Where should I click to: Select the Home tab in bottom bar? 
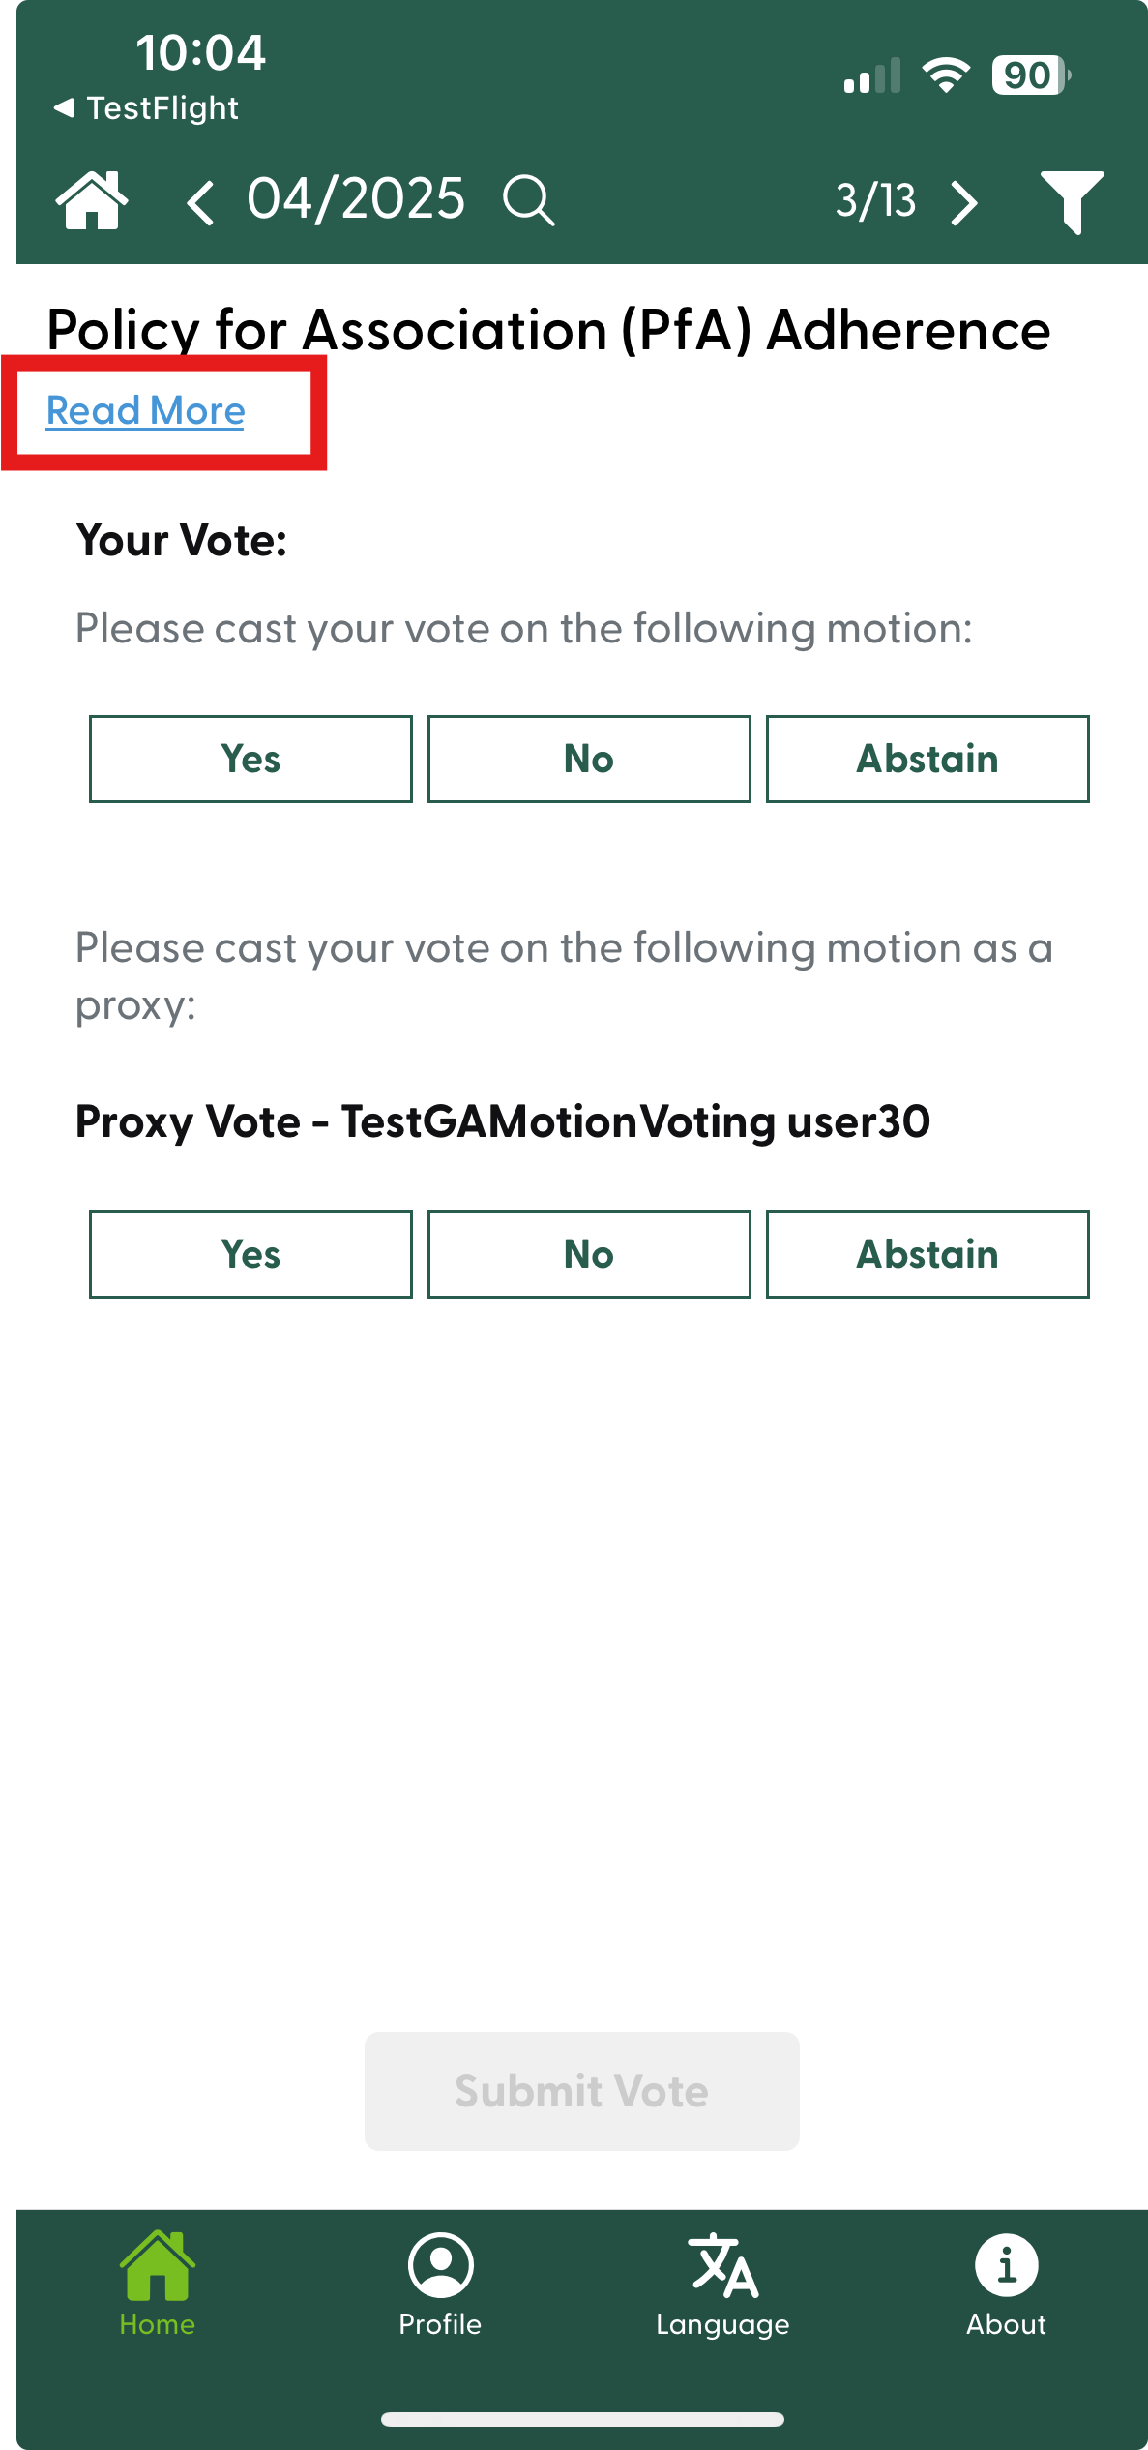(157, 2284)
